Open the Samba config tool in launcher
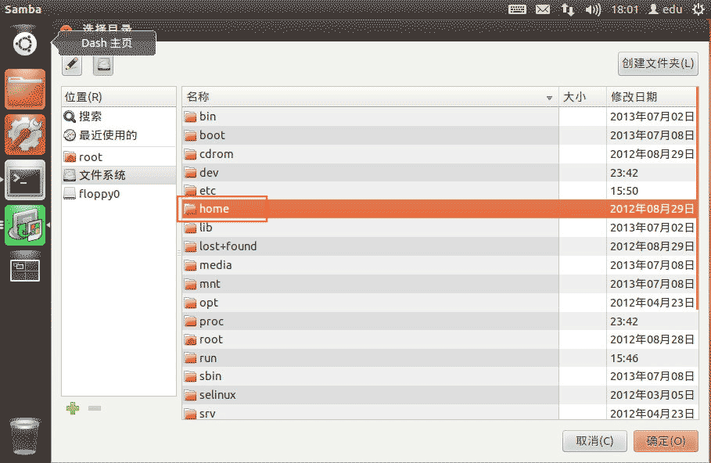The height and width of the screenshot is (463, 711). pyautogui.click(x=25, y=225)
